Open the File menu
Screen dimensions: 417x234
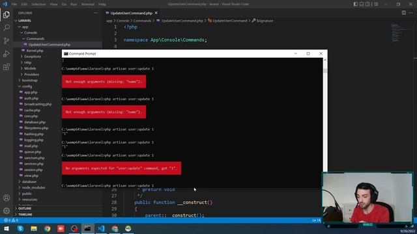[14, 5]
